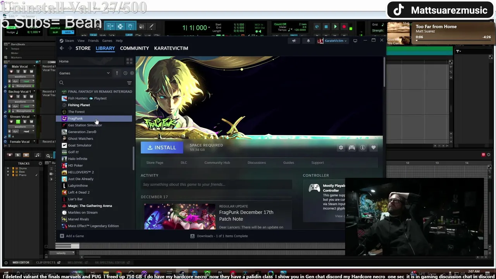Open main counter format dropdown

tap(209, 28)
